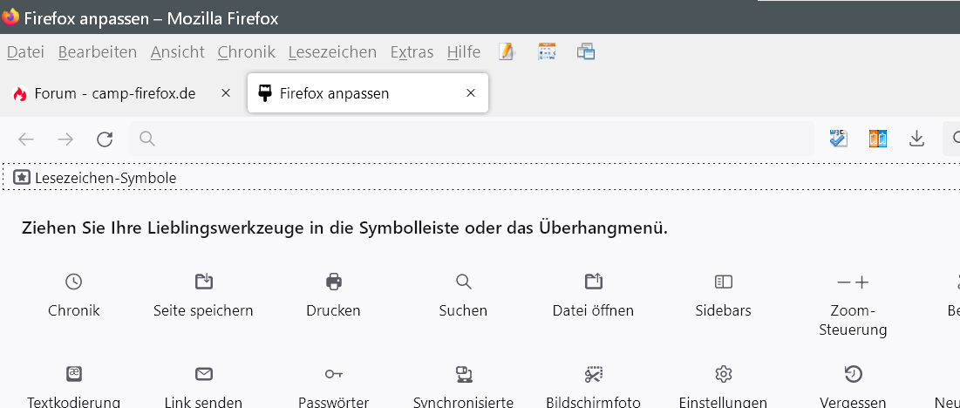Screen dimensions: 960x408
Task: Open the Extras menu
Action: click(x=412, y=52)
